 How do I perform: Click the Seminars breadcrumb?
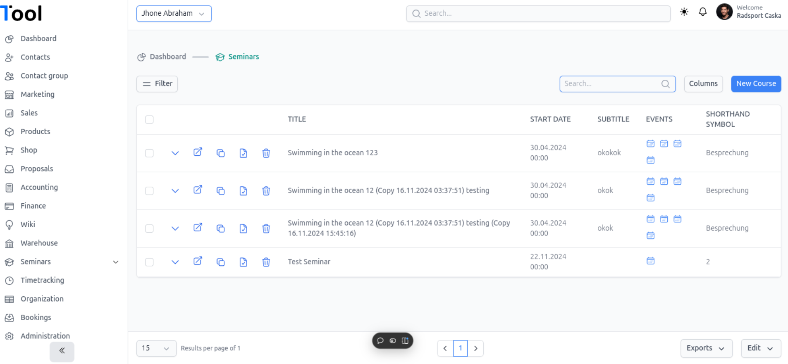pyautogui.click(x=237, y=57)
